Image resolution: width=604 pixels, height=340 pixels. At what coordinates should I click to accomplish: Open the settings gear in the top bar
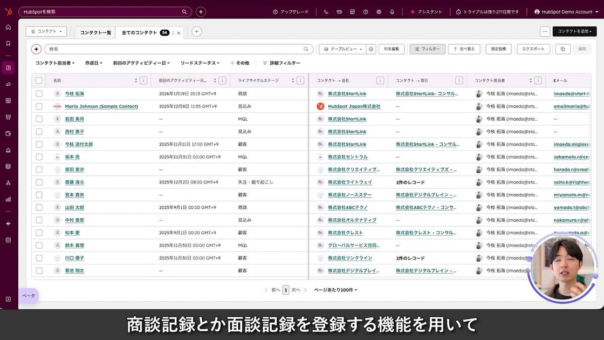pos(379,11)
